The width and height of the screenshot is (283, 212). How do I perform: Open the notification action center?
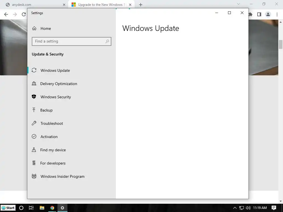click(274, 208)
